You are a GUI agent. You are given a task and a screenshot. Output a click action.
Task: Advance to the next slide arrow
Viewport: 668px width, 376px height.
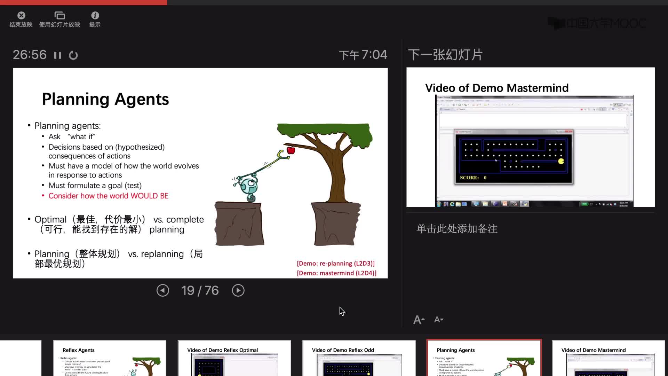(238, 290)
